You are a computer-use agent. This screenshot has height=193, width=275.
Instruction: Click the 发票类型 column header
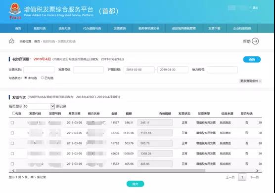(x=204, y=114)
